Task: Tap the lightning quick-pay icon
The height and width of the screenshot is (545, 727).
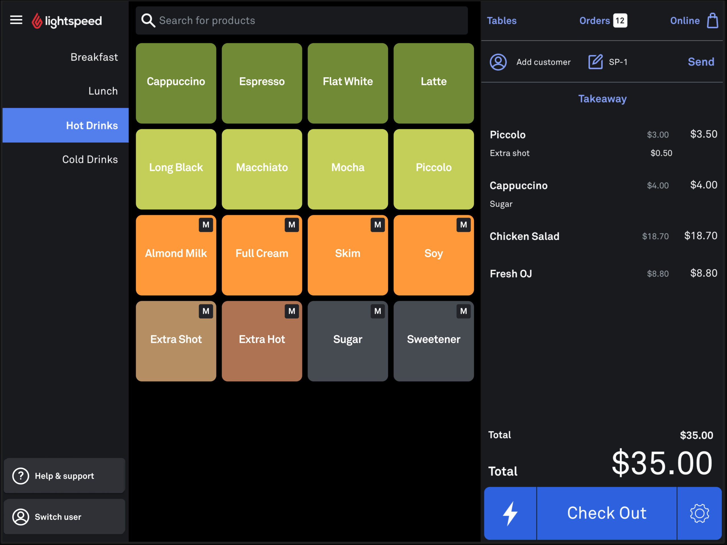Action: pyautogui.click(x=510, y=513)
